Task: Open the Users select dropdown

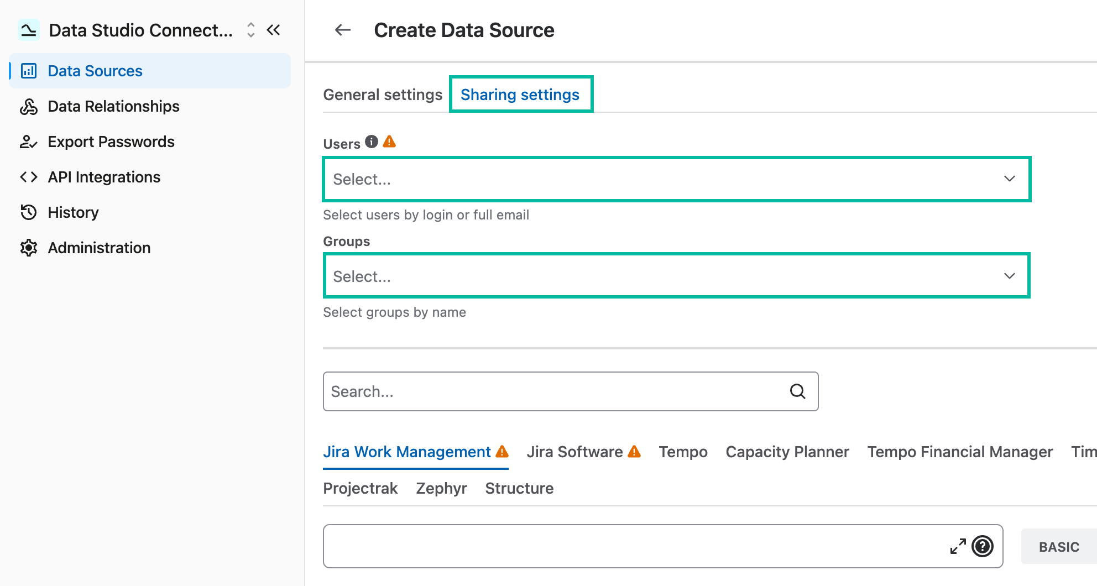Action: coord(677,179)
